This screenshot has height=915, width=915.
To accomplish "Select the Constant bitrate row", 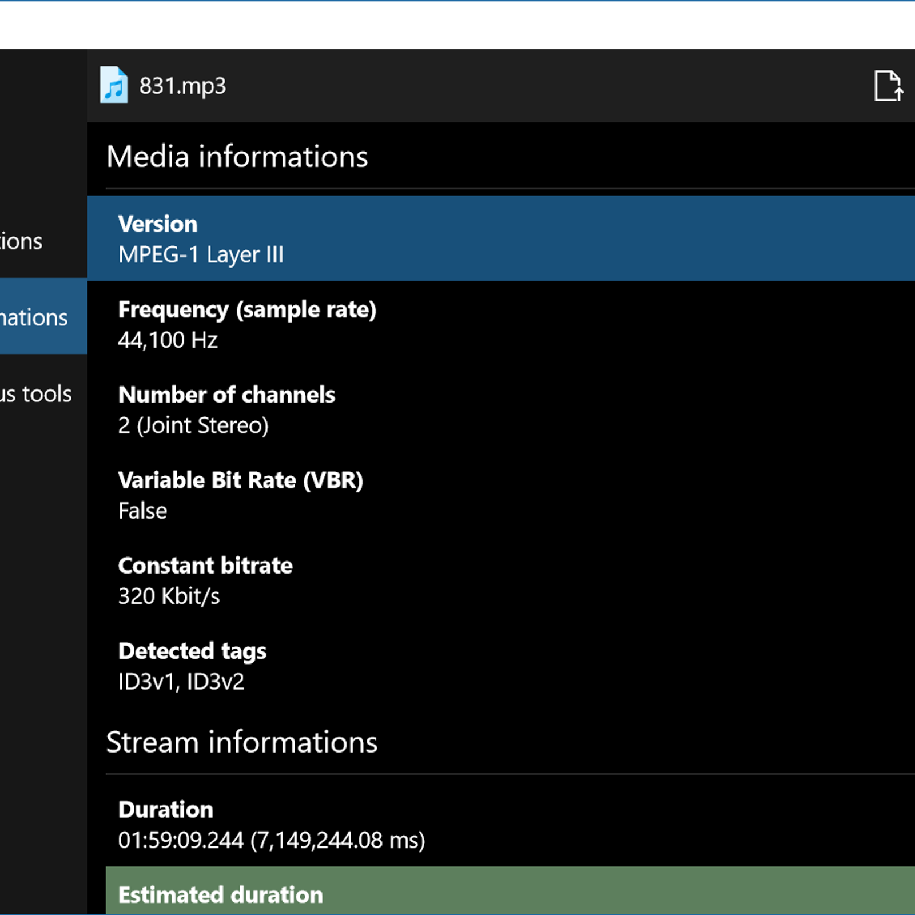I will (x=501, y=580).
